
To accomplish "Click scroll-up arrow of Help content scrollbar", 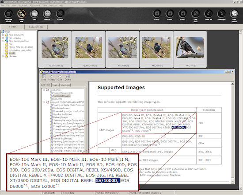I will (x=232, y=83).
